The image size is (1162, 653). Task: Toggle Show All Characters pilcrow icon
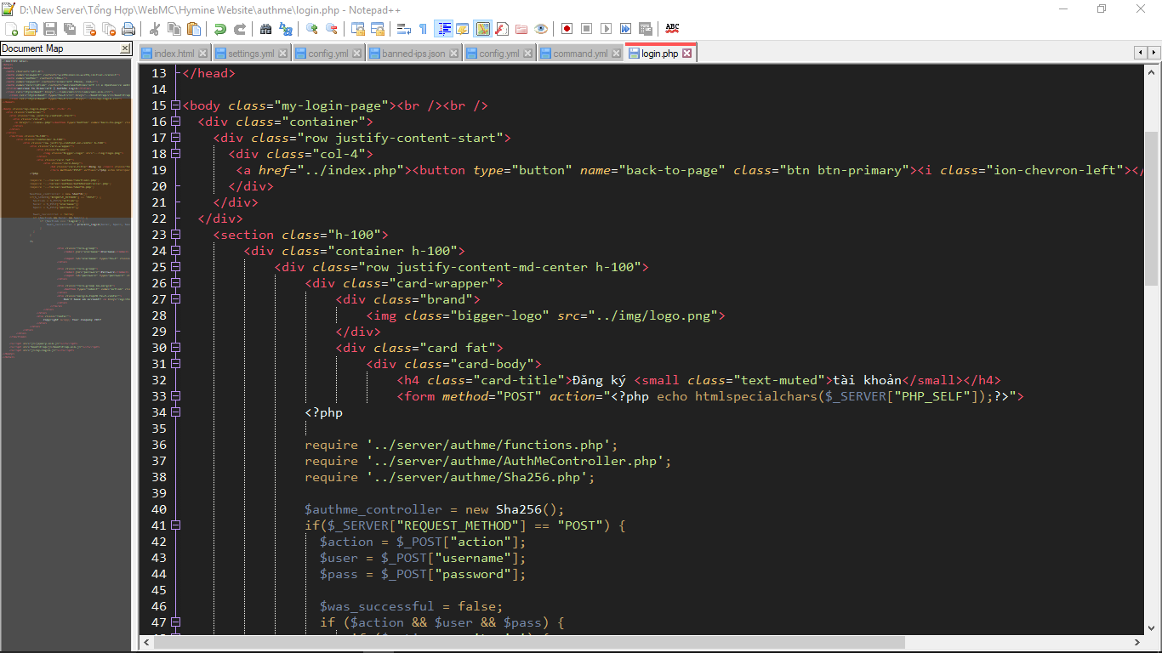click(x=423, y=29)
